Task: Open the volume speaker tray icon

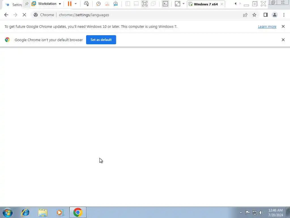Action: pos(261,213)
